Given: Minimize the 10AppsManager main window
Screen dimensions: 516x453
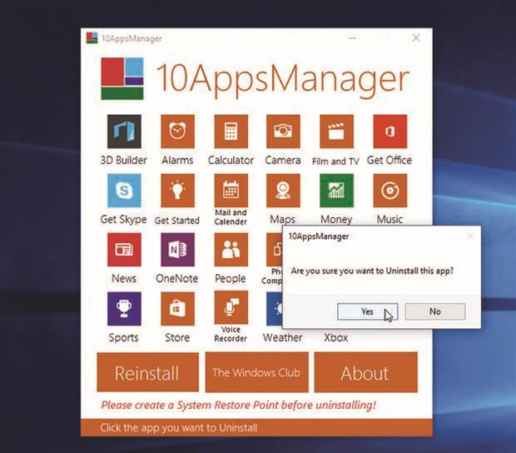Looking at the screenshot, I should (352, 37).
